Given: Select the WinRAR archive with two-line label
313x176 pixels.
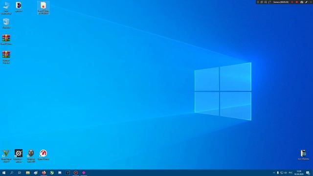Looking at the screenshot, I should point(6,57).
